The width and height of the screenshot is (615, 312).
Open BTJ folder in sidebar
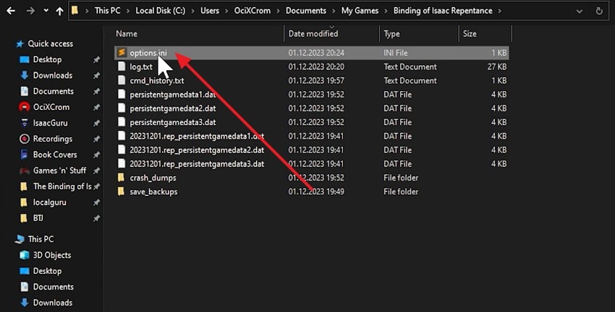coord(38,218)
